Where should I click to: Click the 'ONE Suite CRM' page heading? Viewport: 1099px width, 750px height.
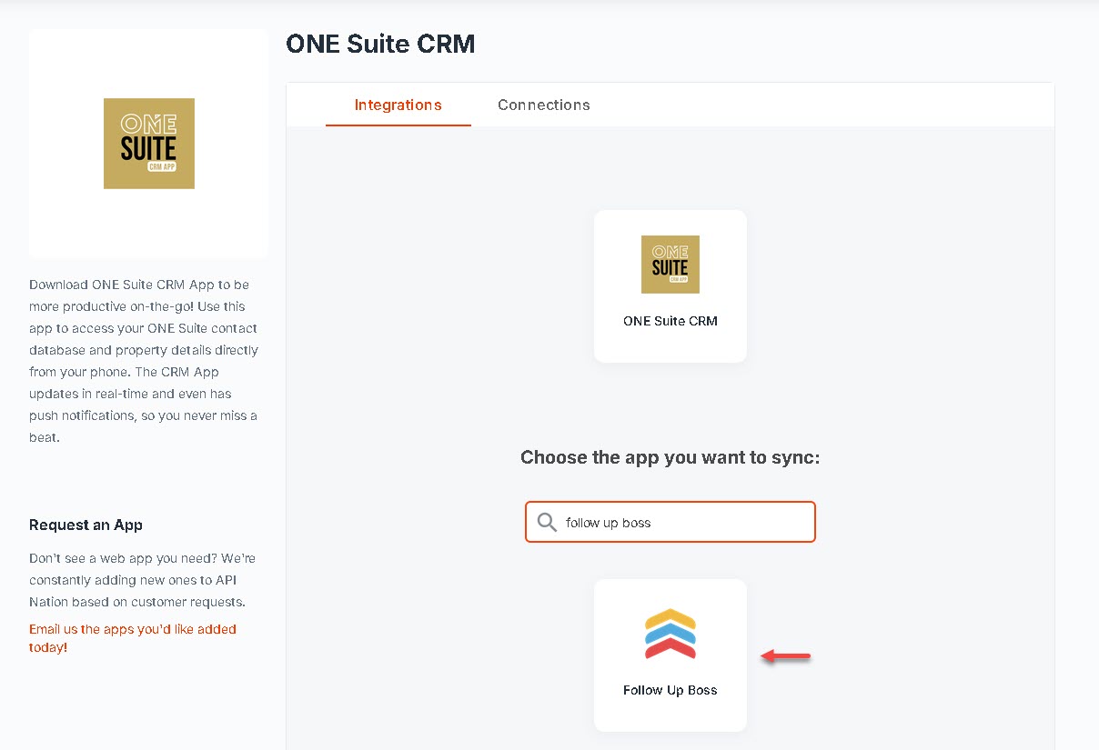(380, 44)
